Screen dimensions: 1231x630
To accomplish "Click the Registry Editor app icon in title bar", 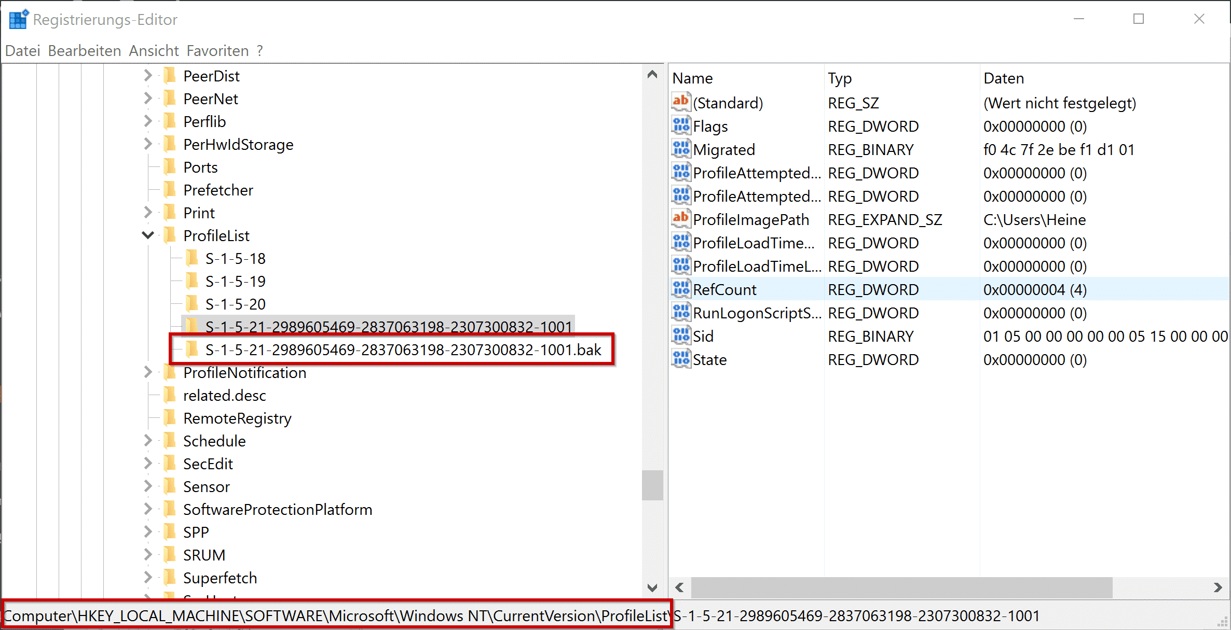I will click(x=19, y=19).
